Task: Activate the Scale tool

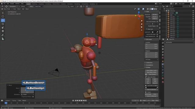Action: [3, 28]
